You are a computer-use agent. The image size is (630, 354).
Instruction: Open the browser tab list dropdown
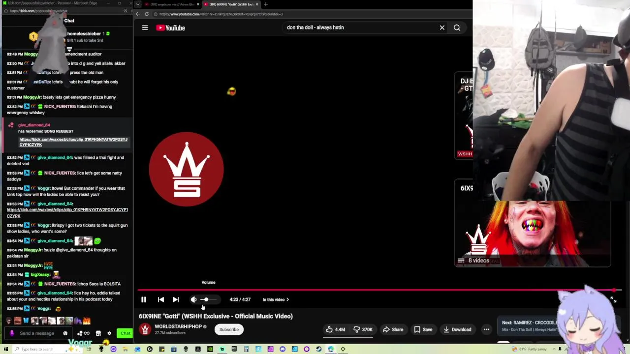click(138, 4)
